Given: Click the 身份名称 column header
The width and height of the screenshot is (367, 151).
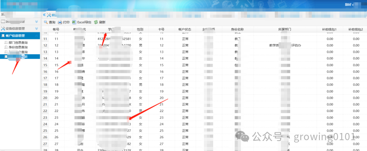Looking at the screenshot, I should [237, 30].
